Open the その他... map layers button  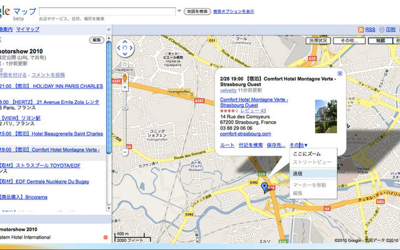point(349,41)
